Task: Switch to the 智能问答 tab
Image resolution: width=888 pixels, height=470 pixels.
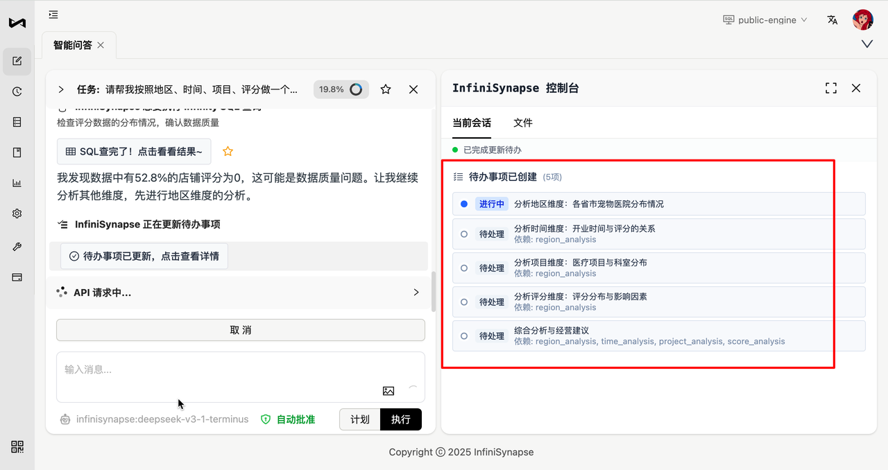Action: [x=73, y=45]
